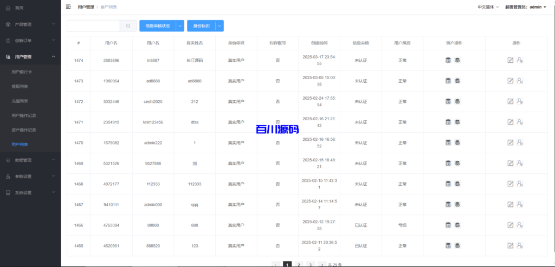Open arrow beside 身份标识 button
Image resolution: width=555 pixels, height=267 pixels.
click(220, 26)
